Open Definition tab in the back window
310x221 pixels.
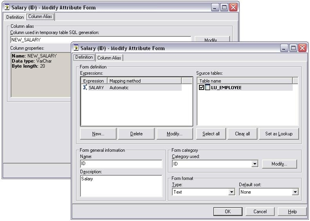[x=15, y=17]
